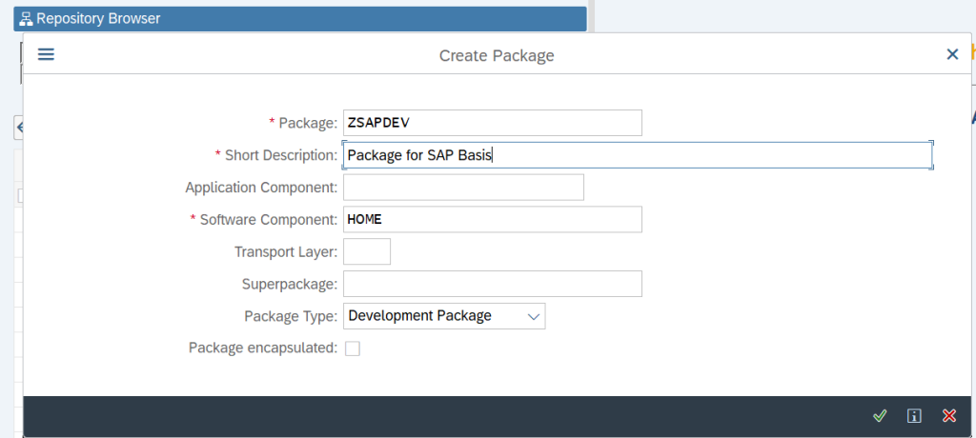
Task: Click the empty Superpackage field
Action: pos(493,284)
